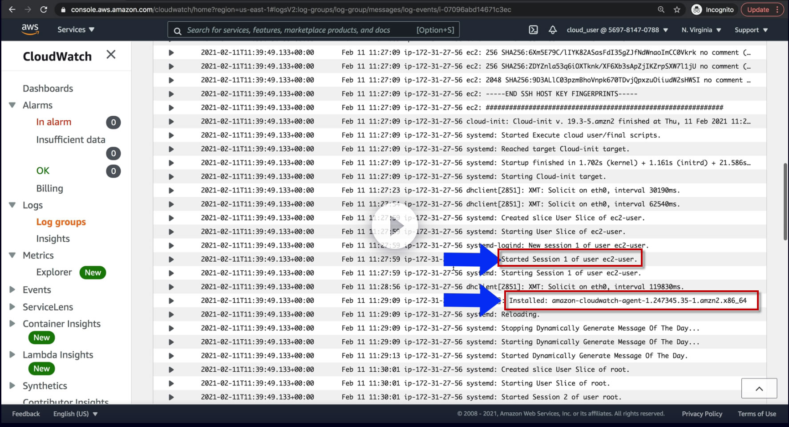Click the Created slice User Slice of root text
This screenshot has width=789, height=427.
click(x=565, y=370)
